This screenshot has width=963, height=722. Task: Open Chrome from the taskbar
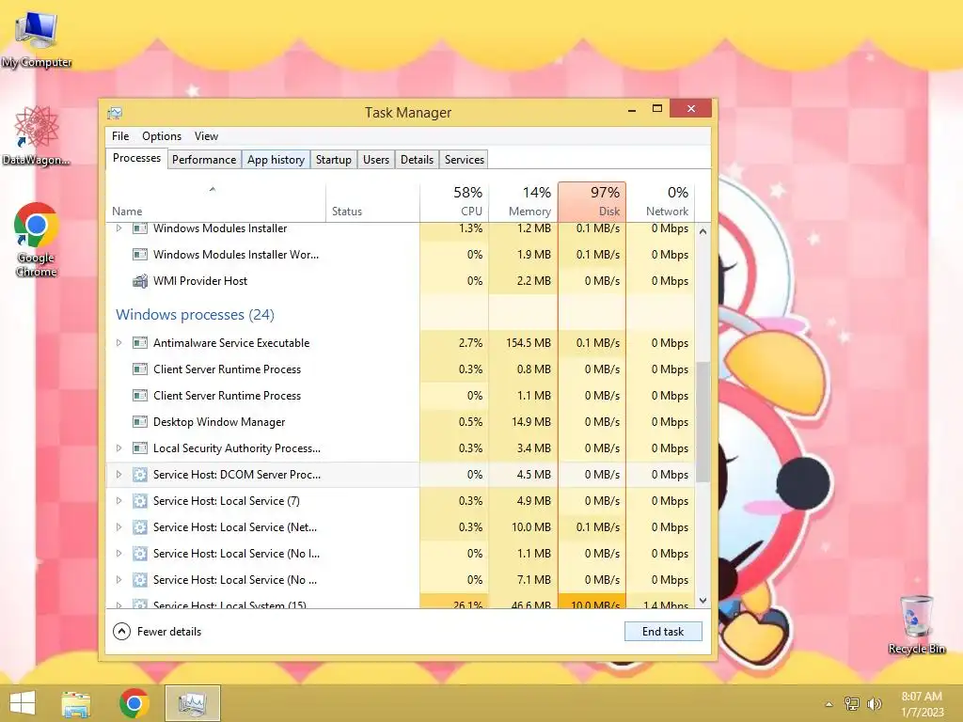click(134, 703)
